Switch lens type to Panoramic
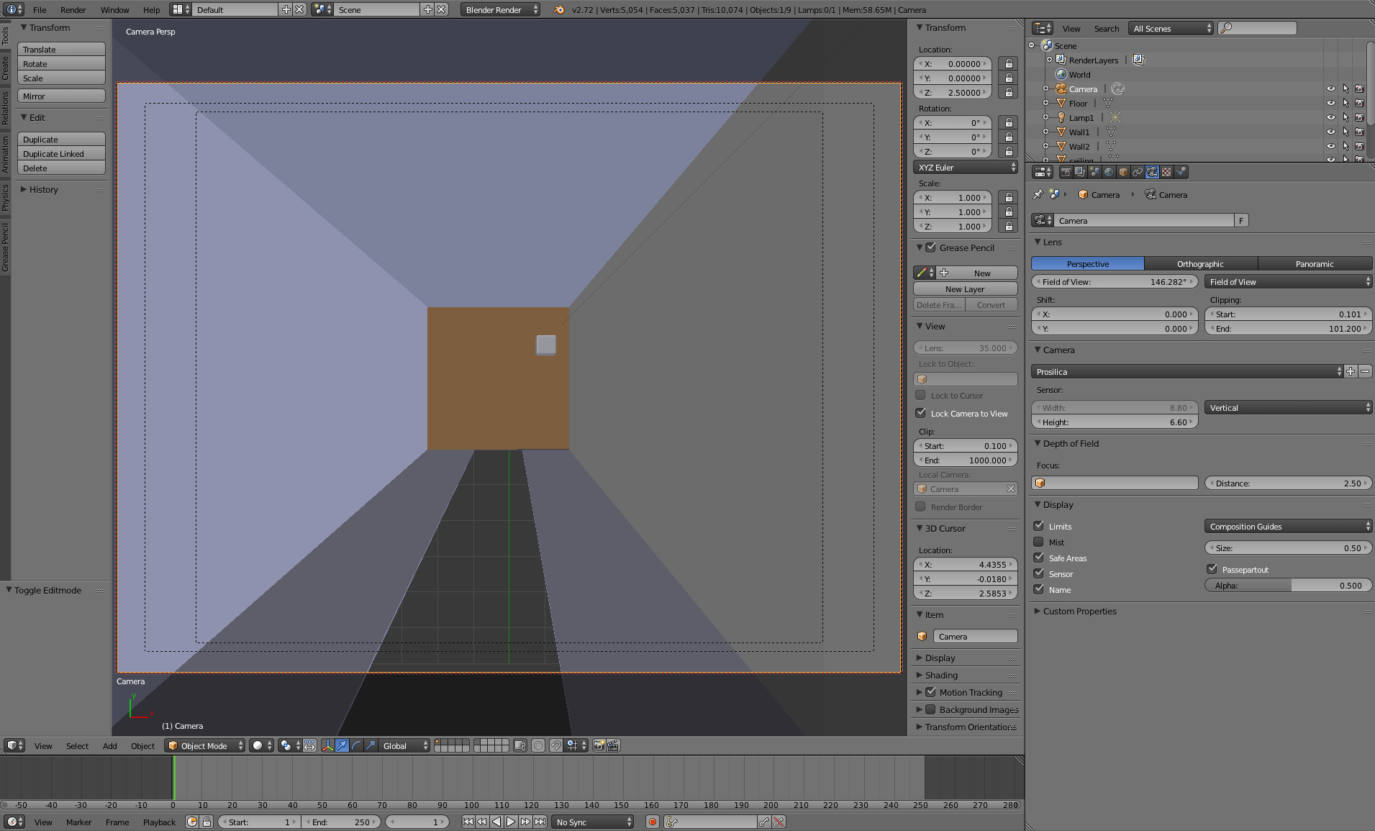The height and width of the screenshot is (831, 1375). click(x=1315, y=263)
